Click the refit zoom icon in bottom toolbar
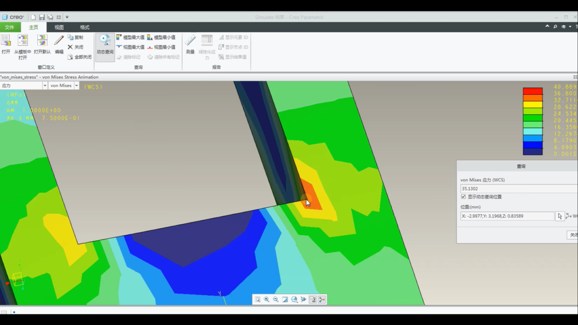578x325 pixels. (x=258, y=299)
